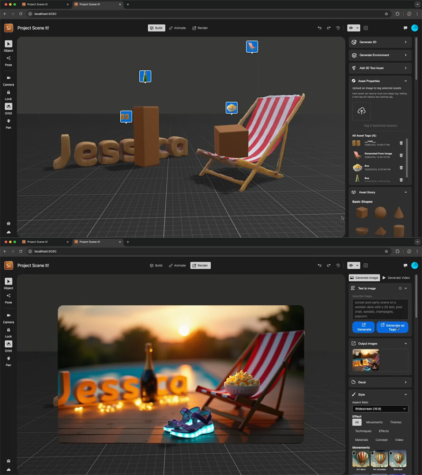Image resolution: width=422 pixels, height=475 pixels.
Task: Delete the beach chair asset tag
Action: pyautogui.click(x=401, y=155)
